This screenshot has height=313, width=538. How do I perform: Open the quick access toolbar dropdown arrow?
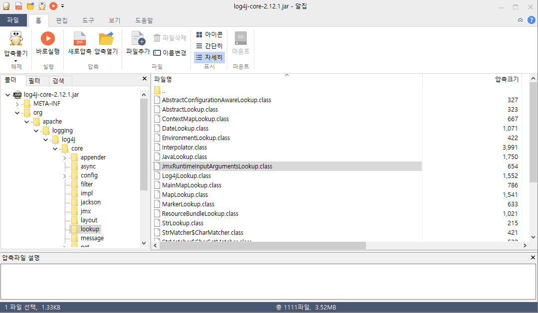pyautogui.click(x=62, y=6)
